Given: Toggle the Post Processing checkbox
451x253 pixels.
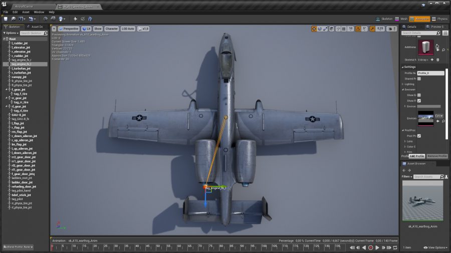Looking at the screenshot, I should [x=419, y=135].
